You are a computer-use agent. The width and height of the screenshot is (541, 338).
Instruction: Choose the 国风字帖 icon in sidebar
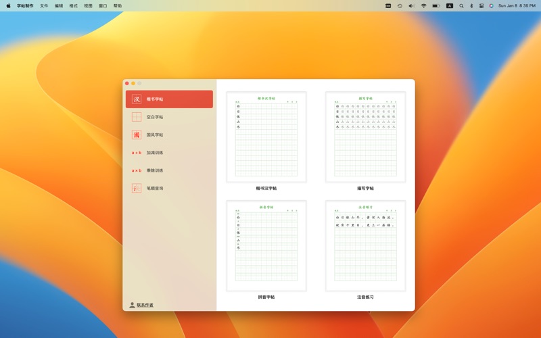click(137, 135)
